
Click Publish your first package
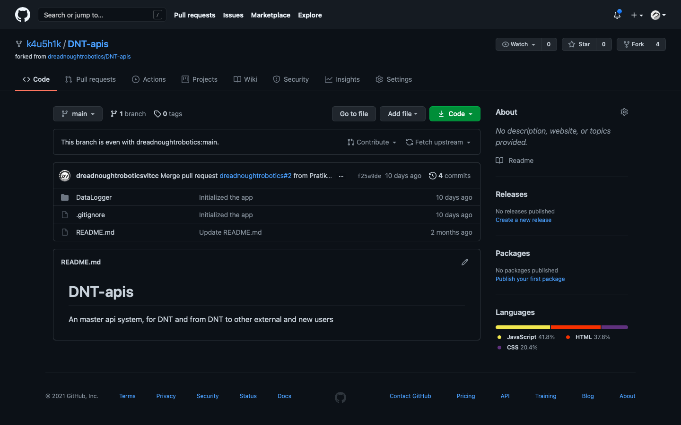[x=530, y=279]
